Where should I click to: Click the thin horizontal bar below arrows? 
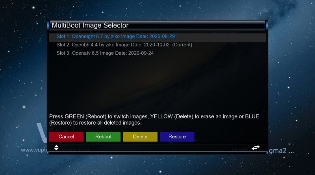click(x=157, y=153)
